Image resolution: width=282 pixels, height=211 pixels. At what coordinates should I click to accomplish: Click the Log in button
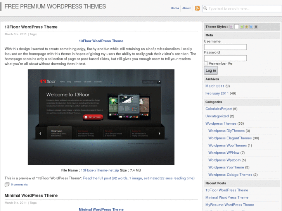(211, 70)
